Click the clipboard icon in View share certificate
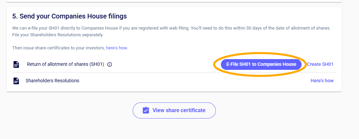The height and width of the screenshot is (139, 359). coord(146,110)
